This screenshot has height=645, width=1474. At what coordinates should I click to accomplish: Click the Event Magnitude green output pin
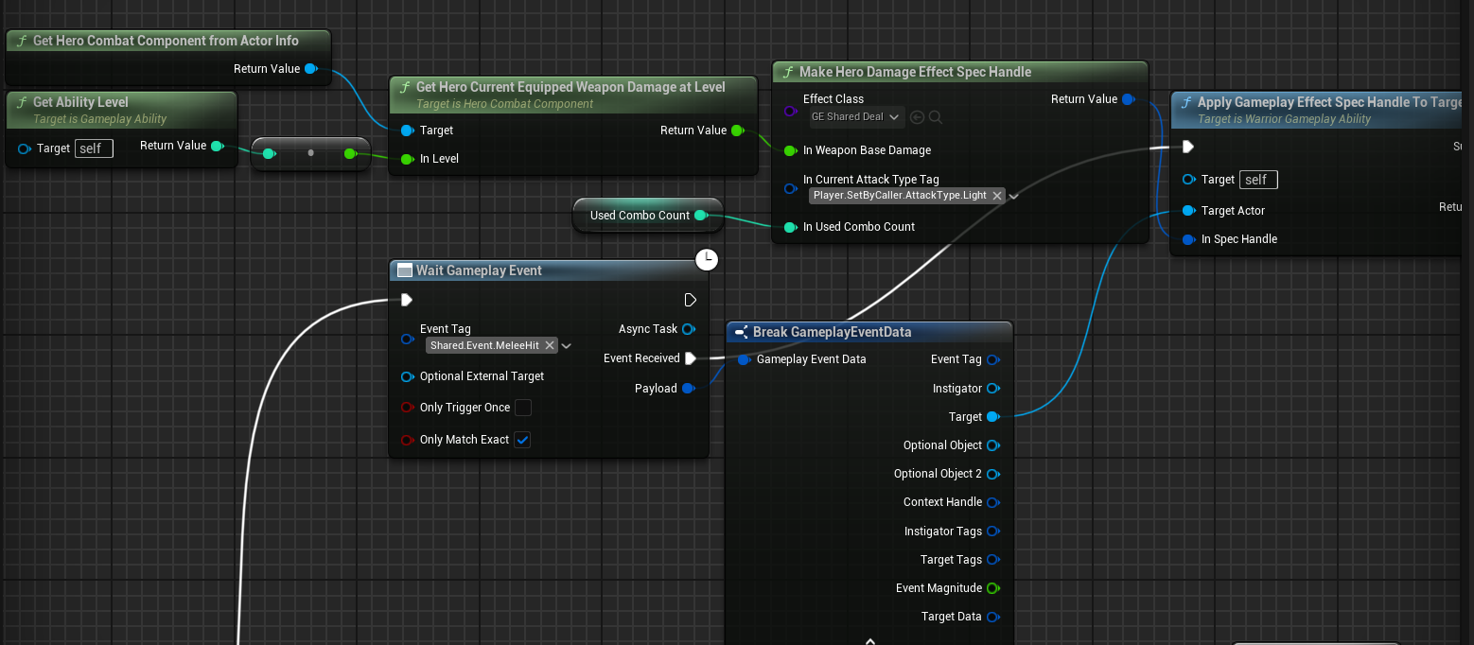click(x=992, y=588)
